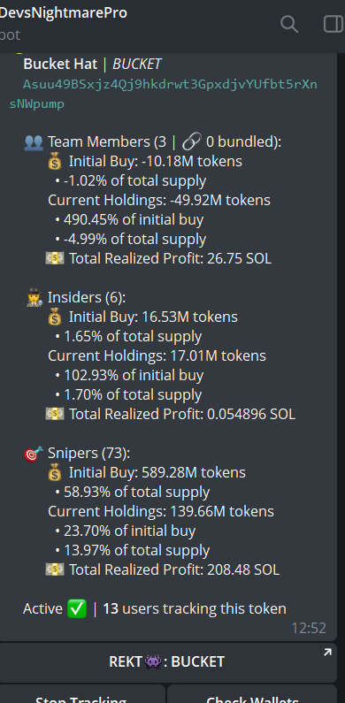Click the Check Wallets button
345x703 pixels.
pos(252,694)
